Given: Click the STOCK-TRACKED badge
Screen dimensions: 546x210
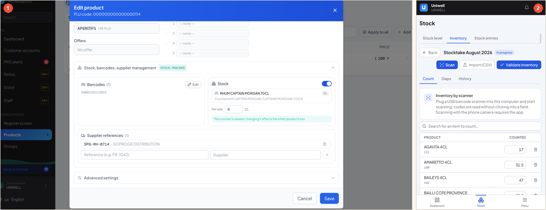Looking at the screenshot, I should pyautogui.click(x=172, y=68).
